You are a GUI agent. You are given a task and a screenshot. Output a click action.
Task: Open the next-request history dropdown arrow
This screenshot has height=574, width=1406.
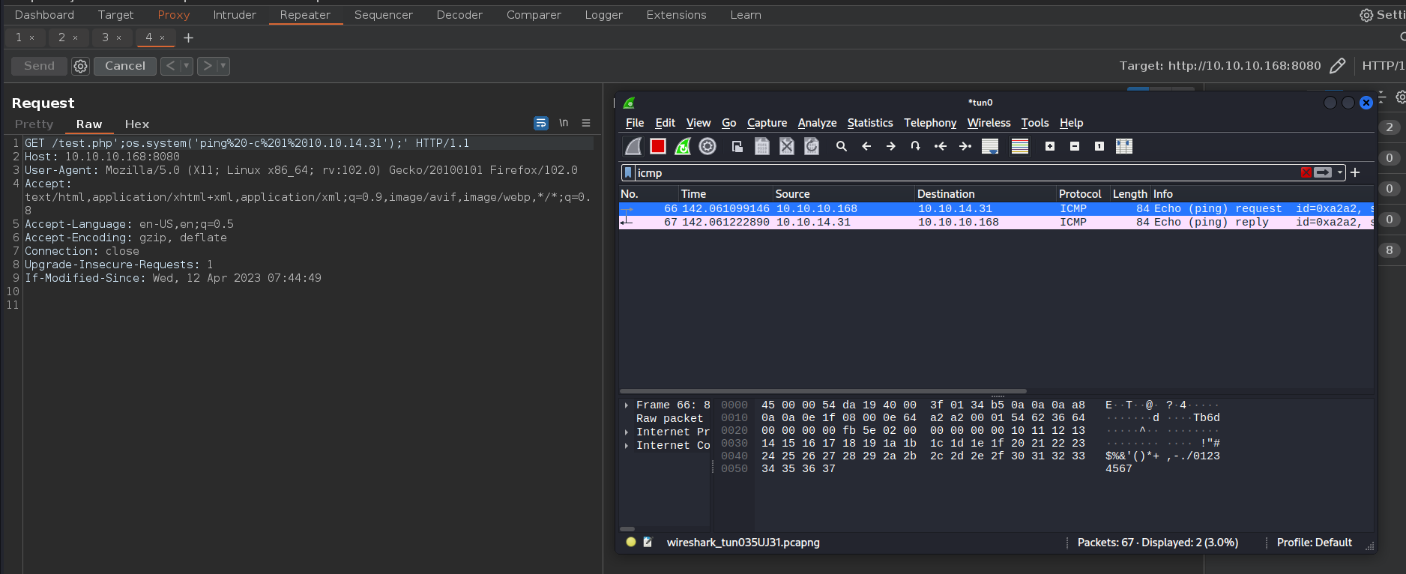223,66
